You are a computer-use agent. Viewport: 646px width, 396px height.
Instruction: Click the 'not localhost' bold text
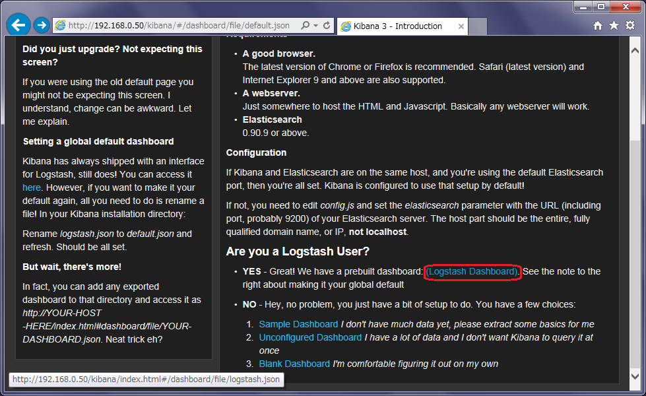pyautogui.click(x=378, y=232)
